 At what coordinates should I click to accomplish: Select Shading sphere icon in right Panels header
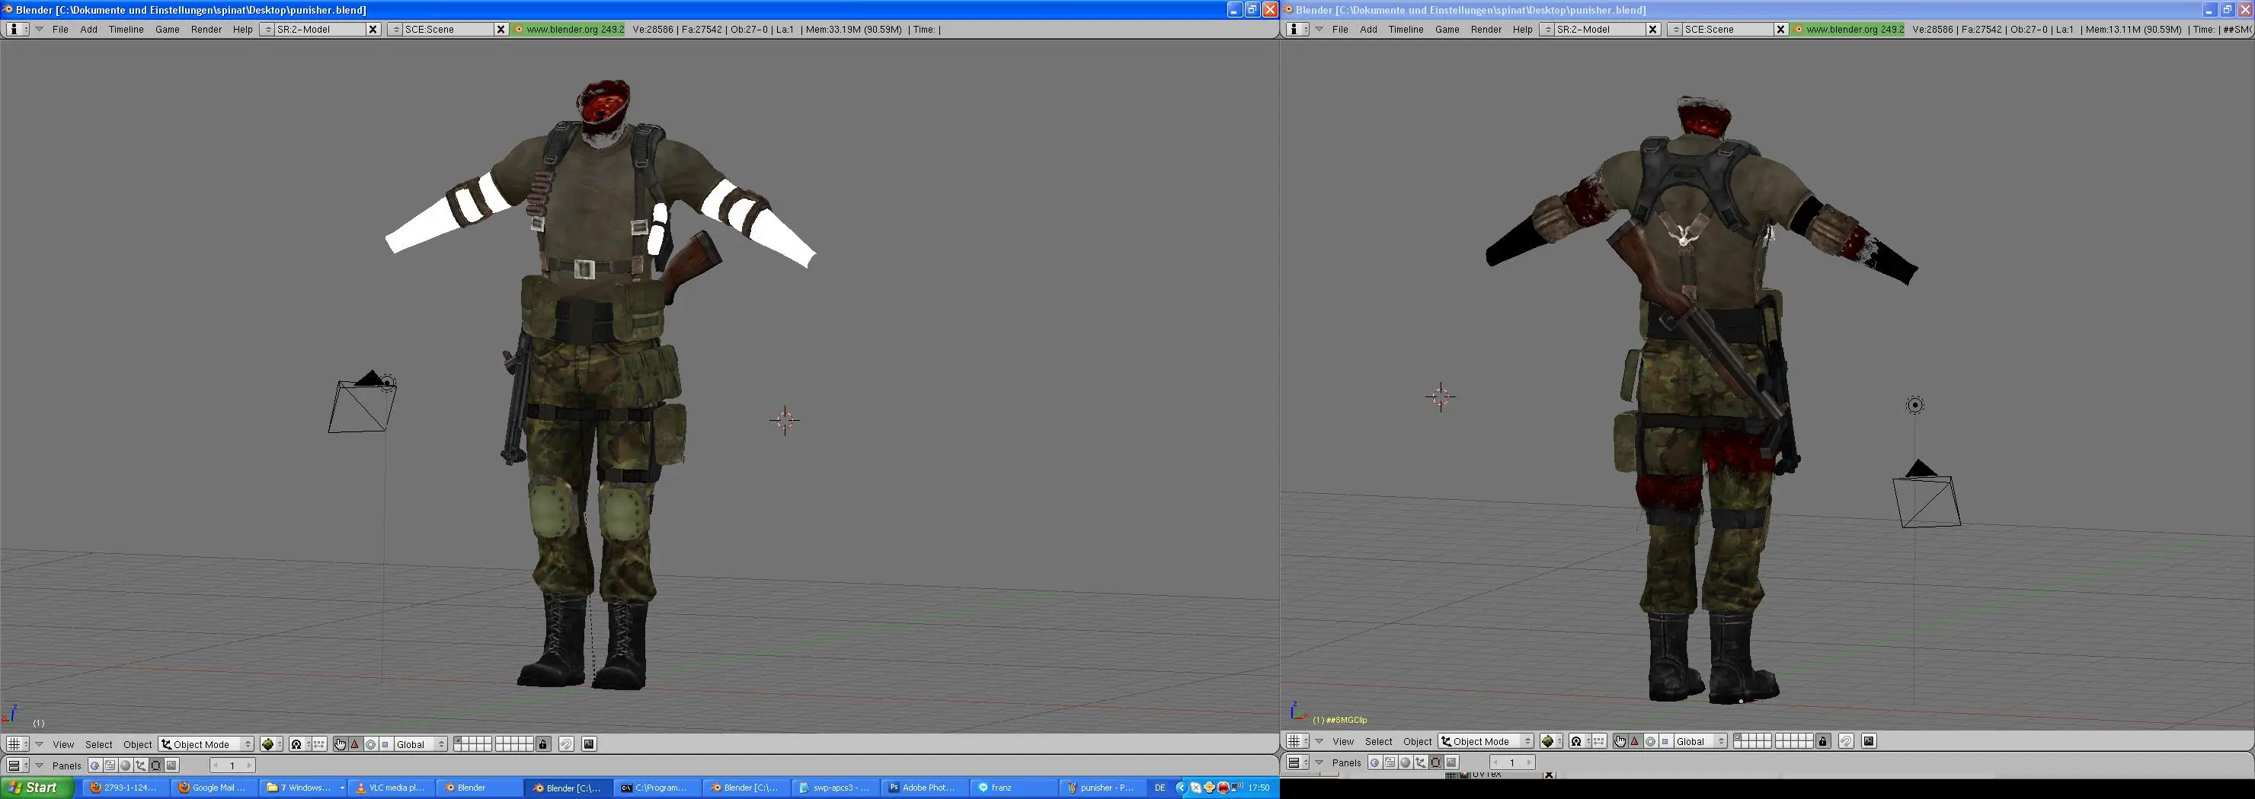[x=1405, y=762]
